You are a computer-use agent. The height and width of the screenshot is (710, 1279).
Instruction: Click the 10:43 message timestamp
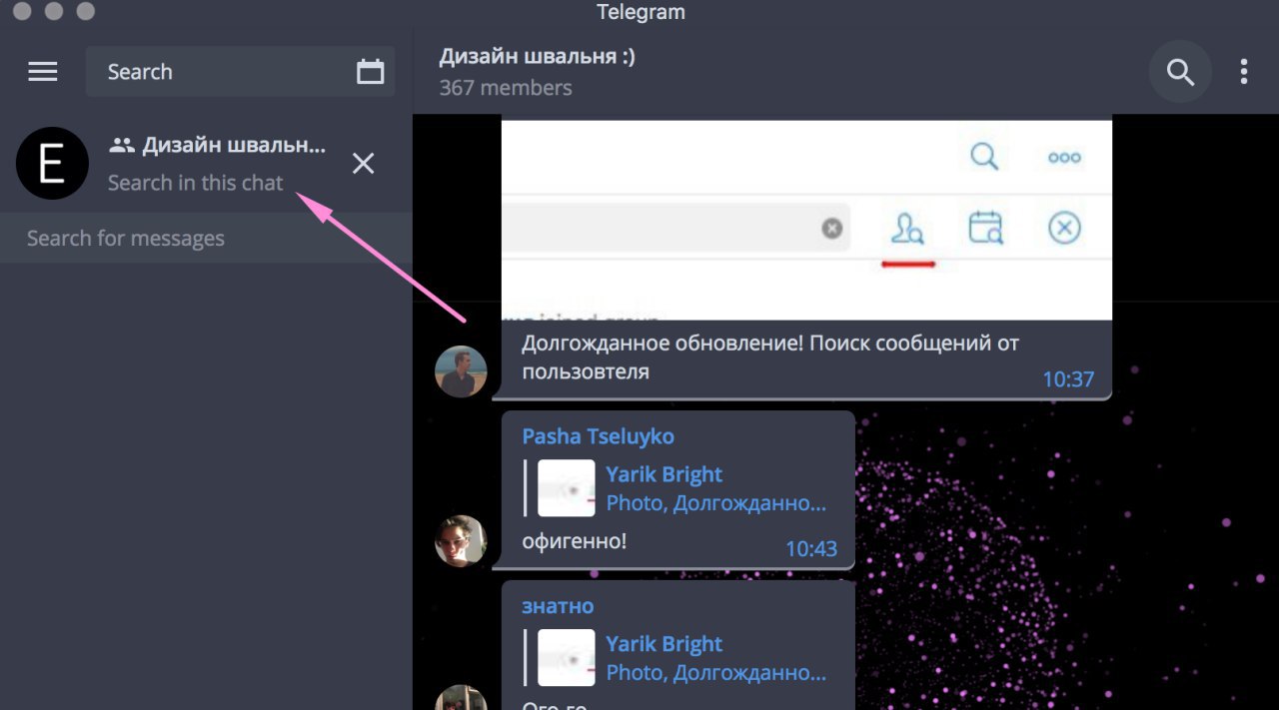pos(811,549)
